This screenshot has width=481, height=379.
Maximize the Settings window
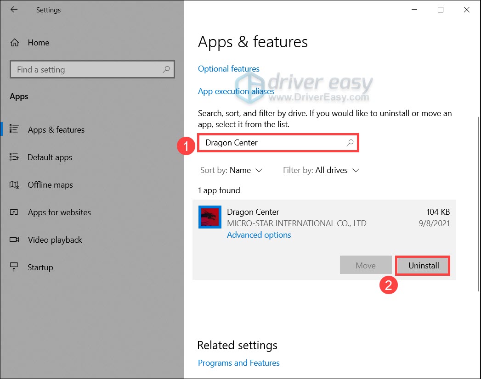coord(441,10)
